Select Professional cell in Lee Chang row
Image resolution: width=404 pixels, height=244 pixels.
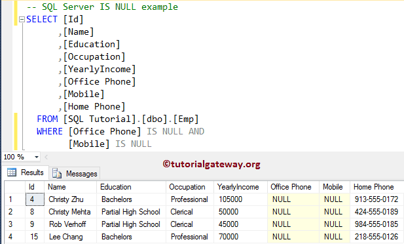[x=190, y=237]
